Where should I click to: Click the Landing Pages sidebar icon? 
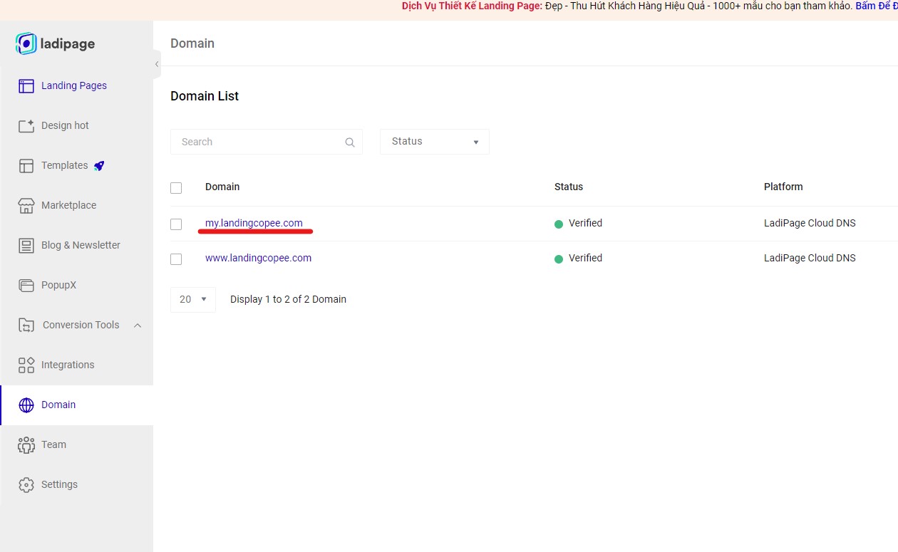coord(26,86)
